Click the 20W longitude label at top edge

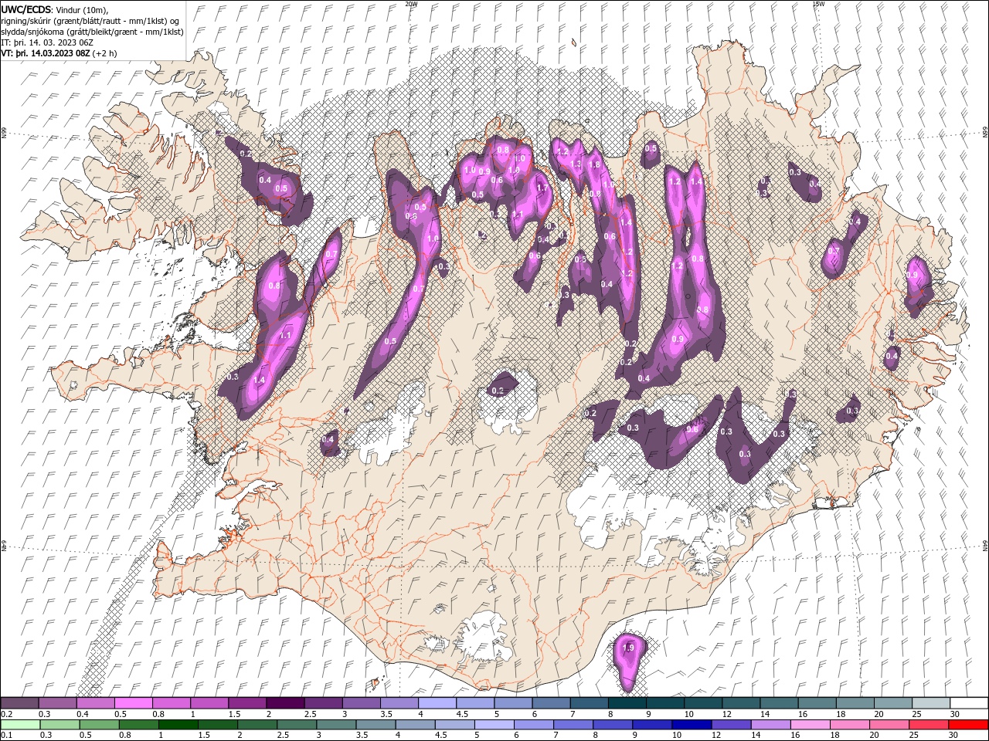pyautogui.click(x=411, y=4)
